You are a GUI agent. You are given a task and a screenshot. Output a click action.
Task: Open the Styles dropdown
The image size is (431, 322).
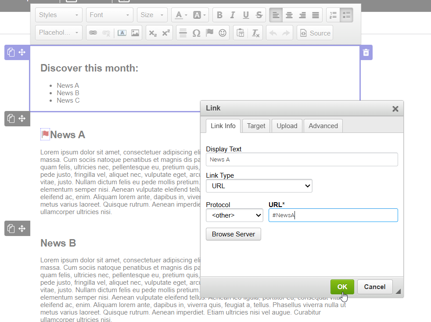59,15
